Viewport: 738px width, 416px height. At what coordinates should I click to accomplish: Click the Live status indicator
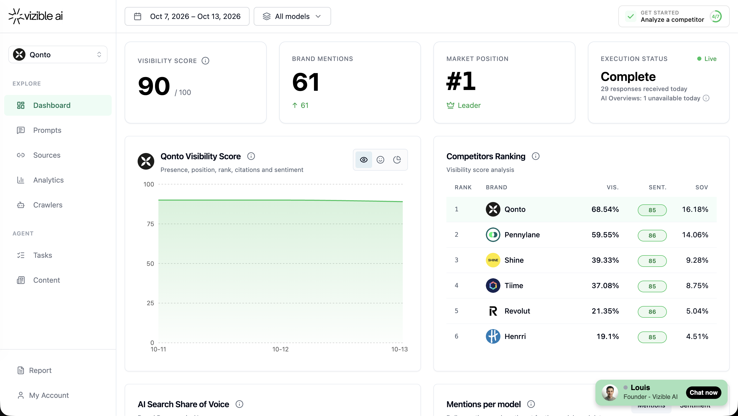[x=707, y=59]
